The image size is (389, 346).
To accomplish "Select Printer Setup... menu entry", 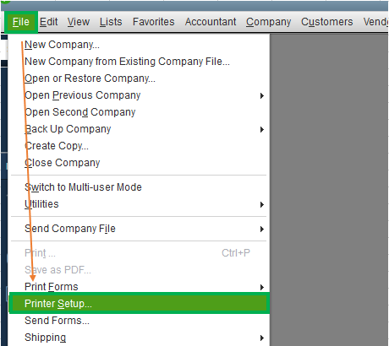I will (139, 303).
